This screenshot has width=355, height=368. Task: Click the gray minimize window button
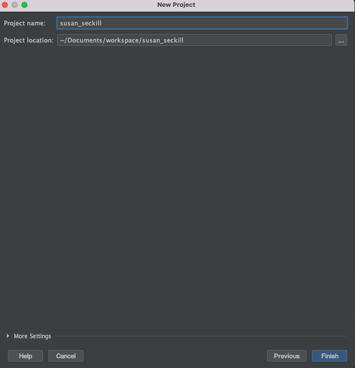click(x=15, y=5)
